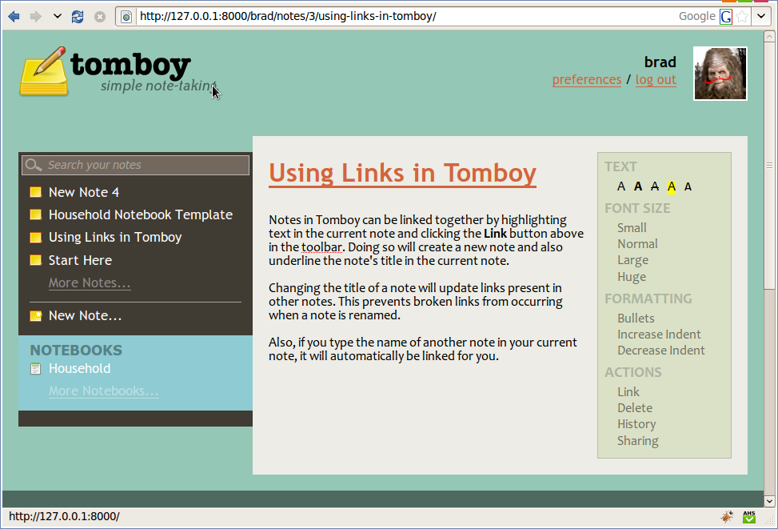Bookmark page with star icon
The height and width of the screenshot is (529, 778).
[742, 17]
